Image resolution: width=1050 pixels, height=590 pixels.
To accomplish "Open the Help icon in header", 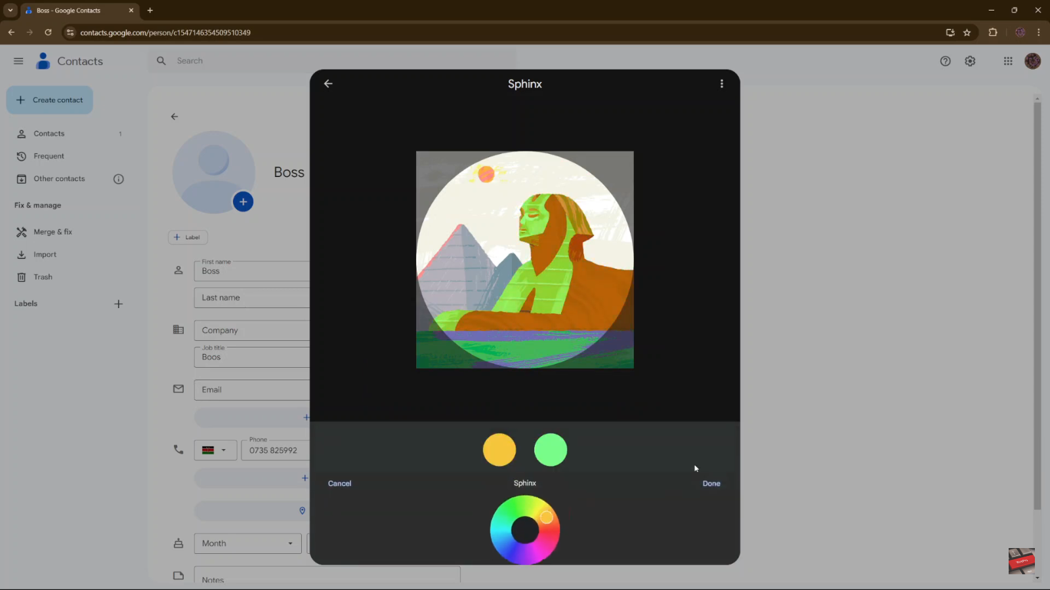I will [x=945, y=61].
